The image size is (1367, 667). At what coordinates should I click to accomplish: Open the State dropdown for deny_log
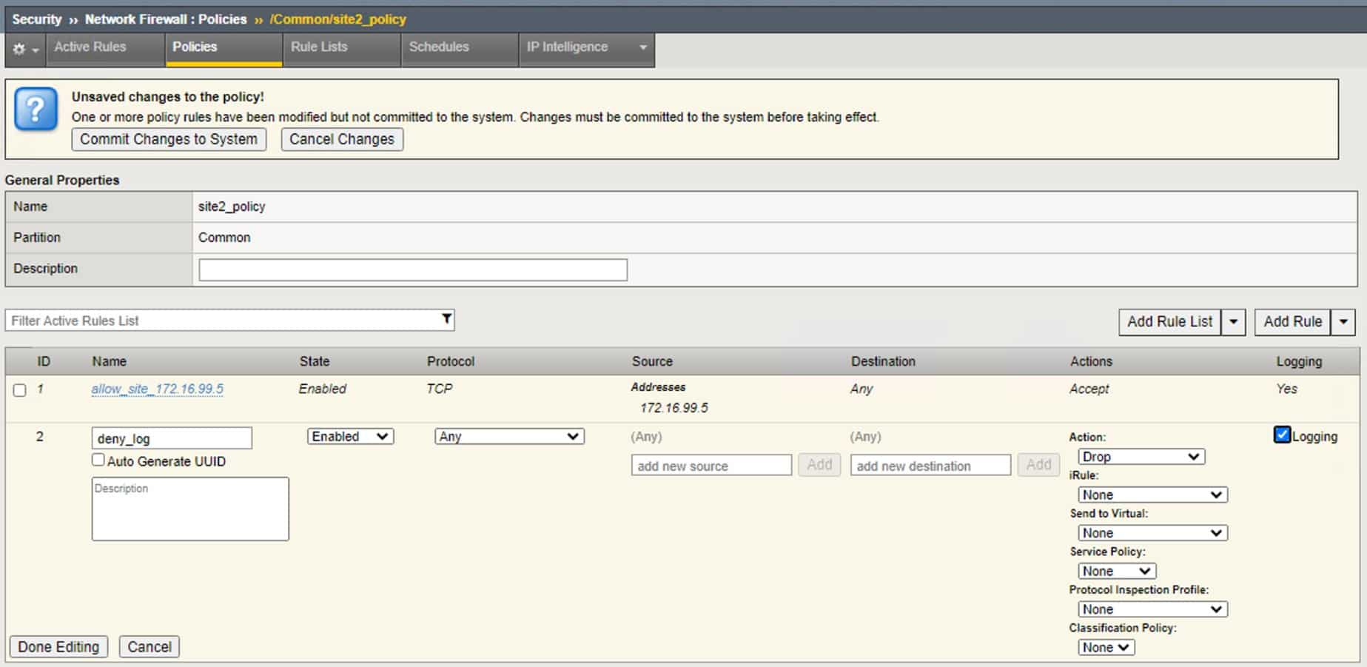tap(349, 436)
